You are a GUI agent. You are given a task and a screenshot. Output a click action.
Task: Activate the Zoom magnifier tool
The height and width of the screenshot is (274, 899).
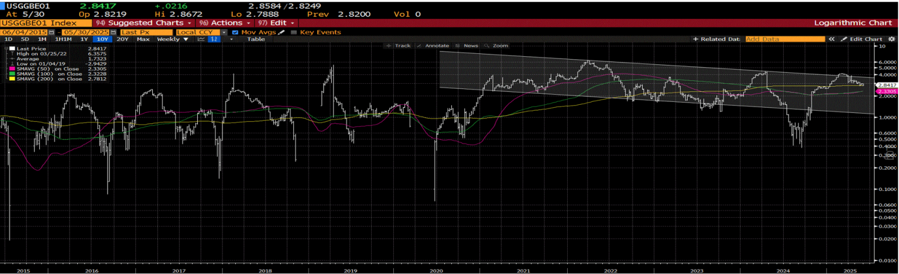496,45
